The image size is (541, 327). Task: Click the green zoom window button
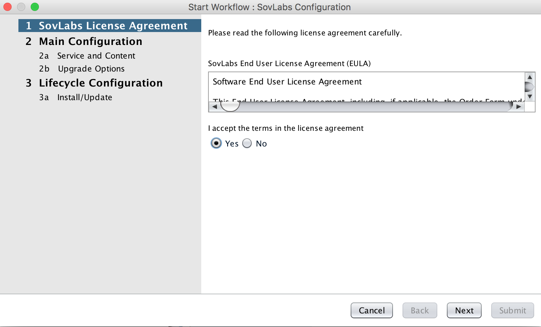[x=35, y=7]
